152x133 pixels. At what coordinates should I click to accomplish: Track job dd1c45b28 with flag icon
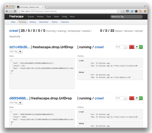(x=137, y=47)
